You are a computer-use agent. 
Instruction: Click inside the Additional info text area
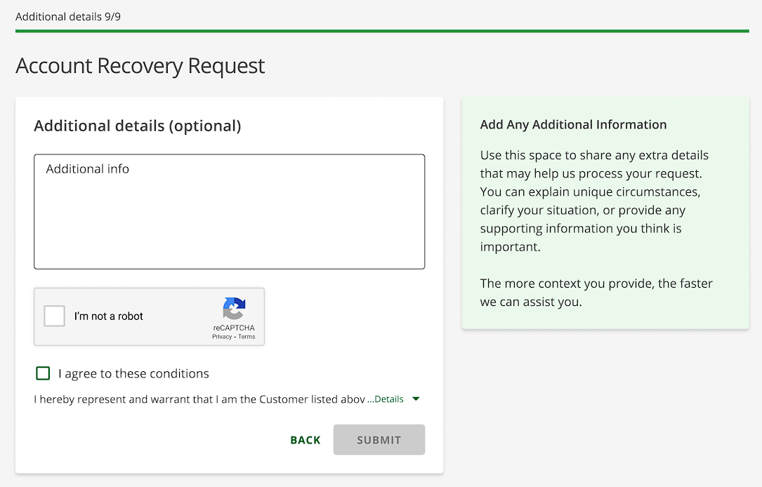(x=229, y=211)
